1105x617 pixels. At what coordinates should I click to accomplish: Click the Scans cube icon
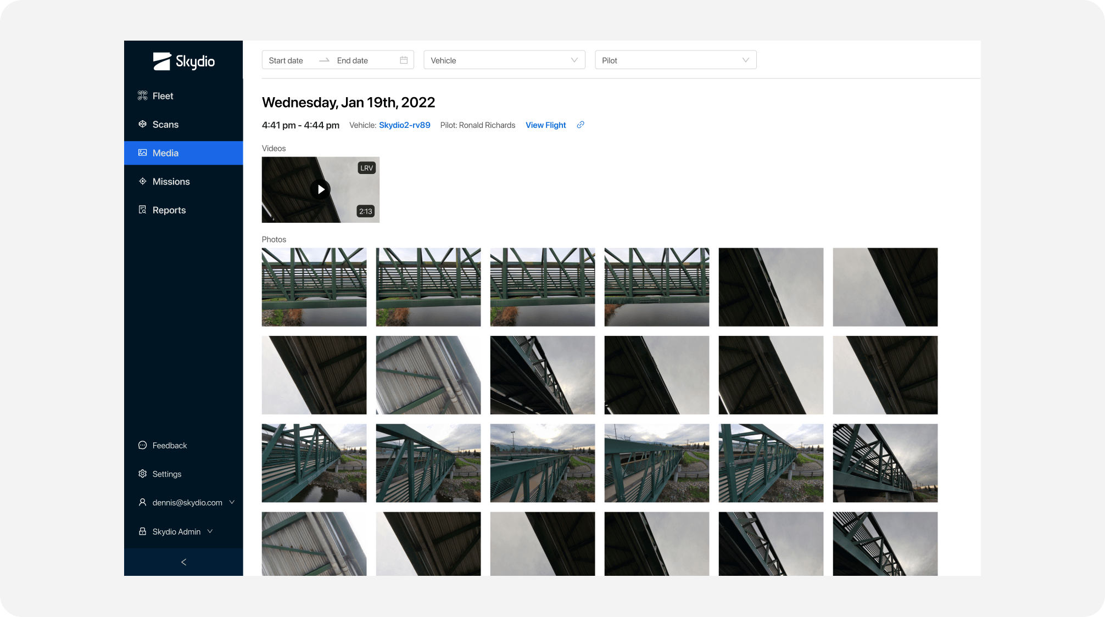click(x=142, y=124)
